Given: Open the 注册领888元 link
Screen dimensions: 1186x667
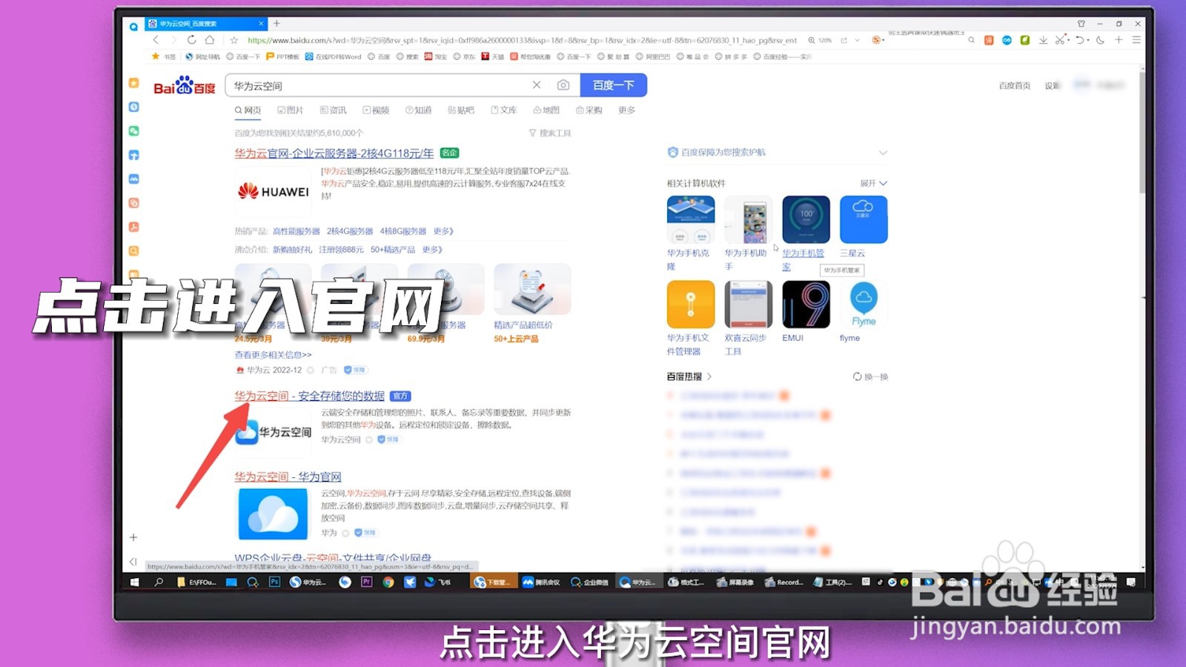Looking at the screenshot, I should (x=342, y=250).
